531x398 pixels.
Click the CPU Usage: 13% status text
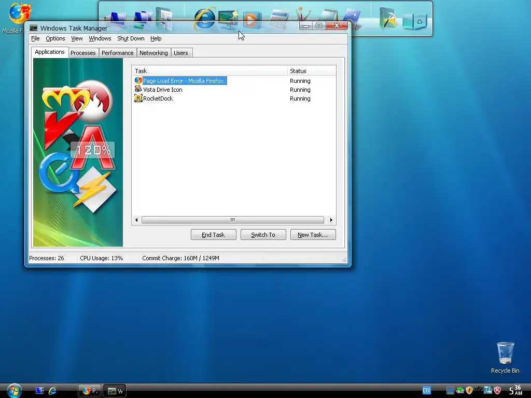101,258
